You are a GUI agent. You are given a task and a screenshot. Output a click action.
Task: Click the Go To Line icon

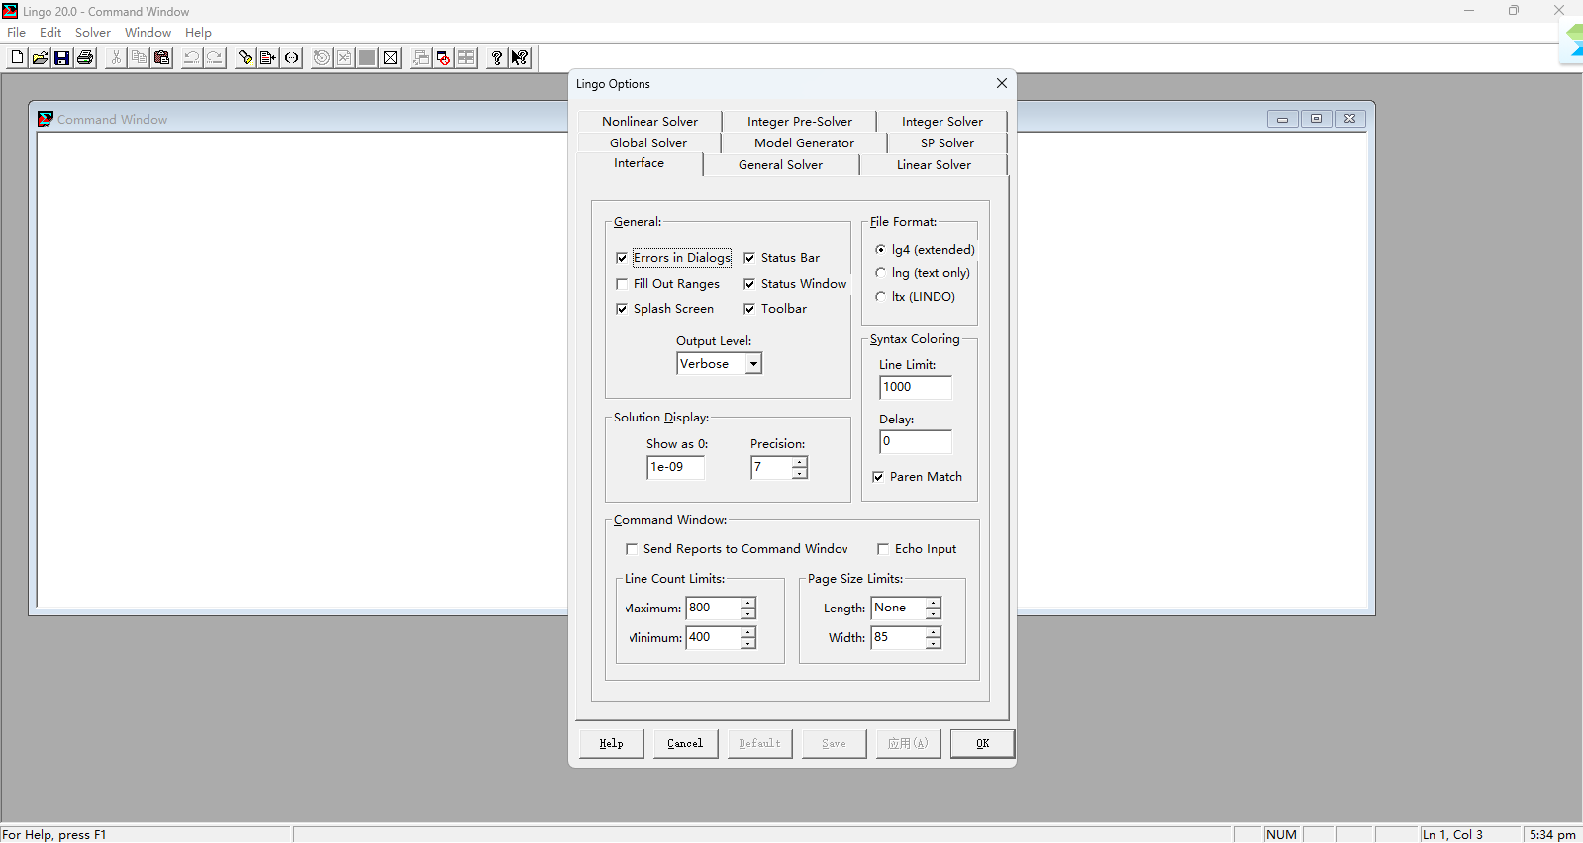click(x=268, y=58)
